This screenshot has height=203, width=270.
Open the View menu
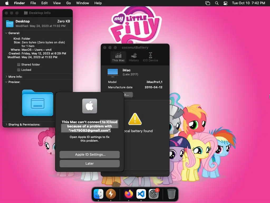coord(57,3)
